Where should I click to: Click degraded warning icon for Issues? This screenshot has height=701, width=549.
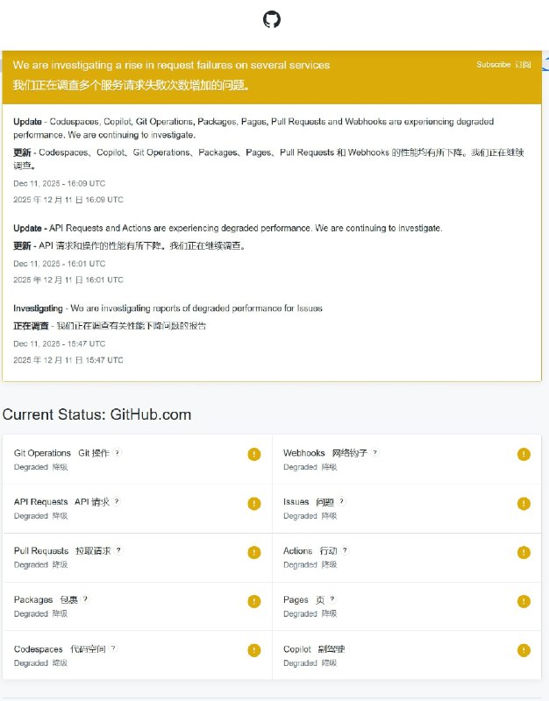[524, 503]
